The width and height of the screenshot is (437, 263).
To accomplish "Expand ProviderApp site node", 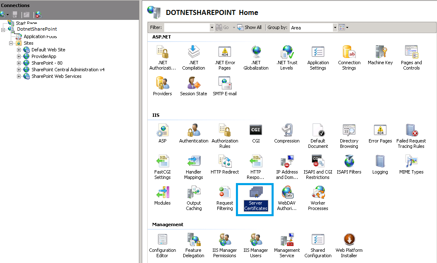I will 19,56.
